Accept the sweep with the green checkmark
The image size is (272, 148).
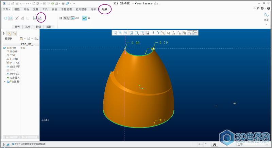click(x=84, y=18)
